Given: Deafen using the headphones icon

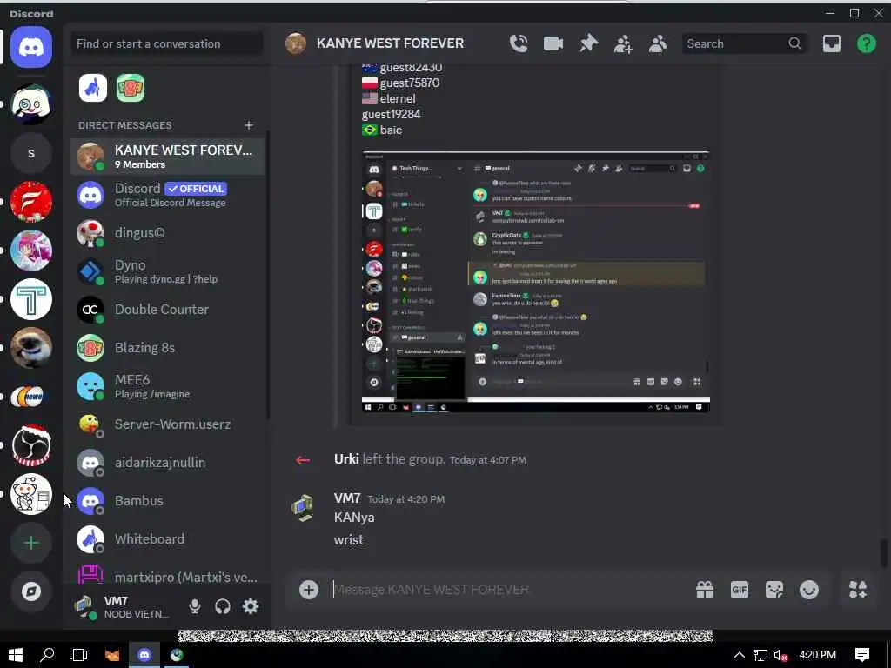Looking at the screenshot, I should [223, 606].
